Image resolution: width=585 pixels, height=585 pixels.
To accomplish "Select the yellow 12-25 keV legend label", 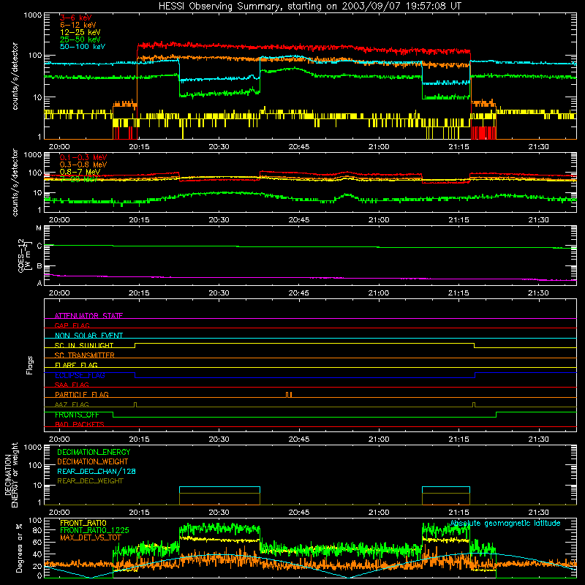I will (x=80, y=32).
